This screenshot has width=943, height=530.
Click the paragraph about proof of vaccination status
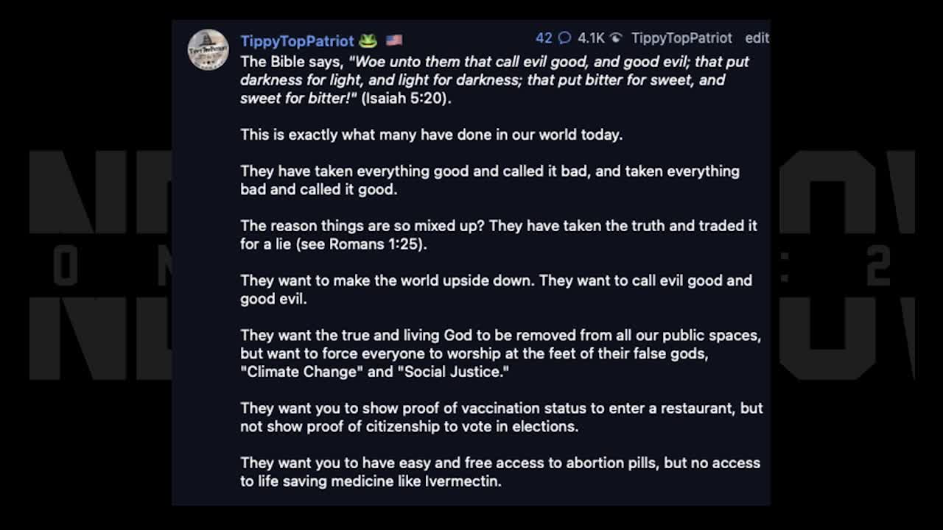(501, 417)
